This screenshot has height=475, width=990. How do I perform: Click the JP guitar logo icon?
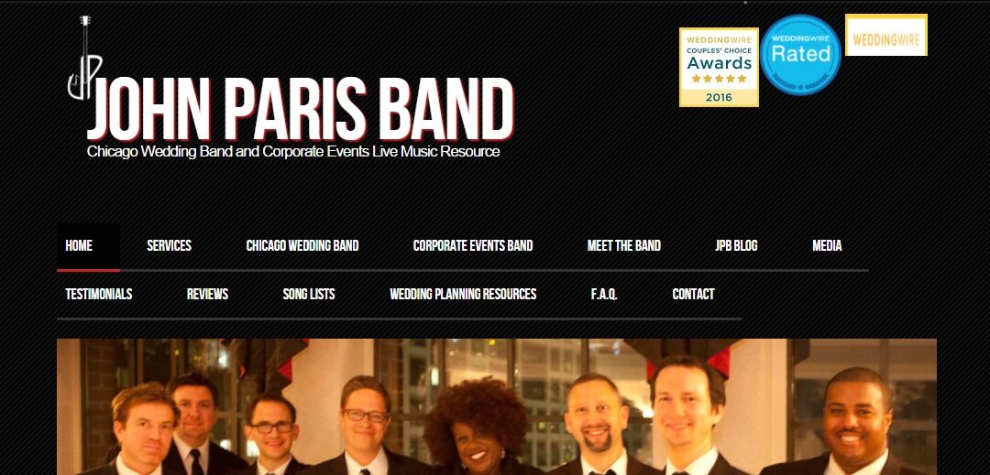point(84,58)
